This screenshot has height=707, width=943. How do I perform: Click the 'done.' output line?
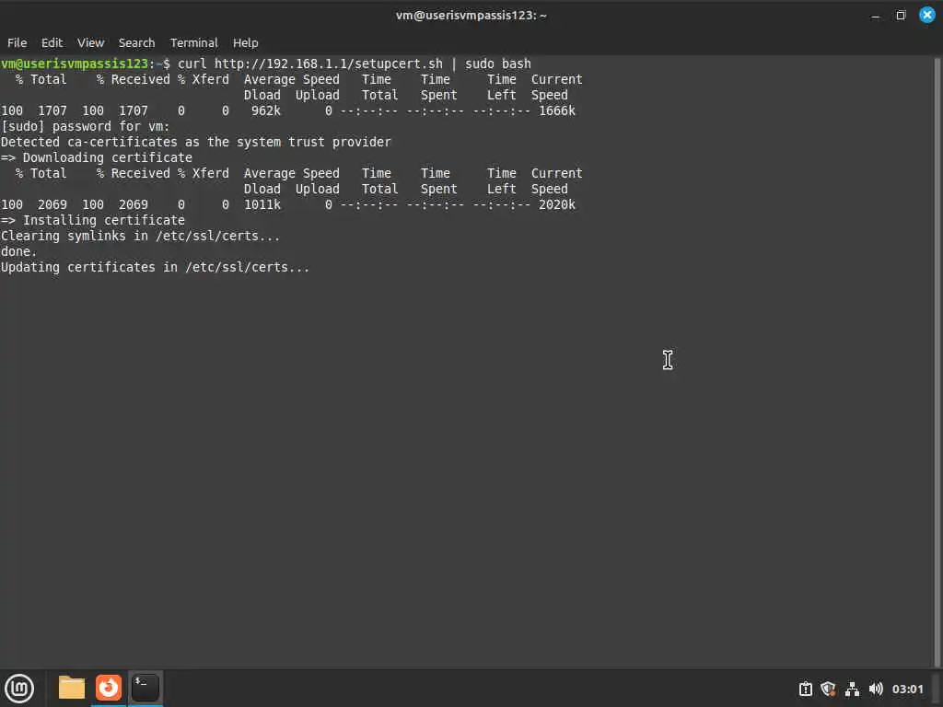[18, 251]
